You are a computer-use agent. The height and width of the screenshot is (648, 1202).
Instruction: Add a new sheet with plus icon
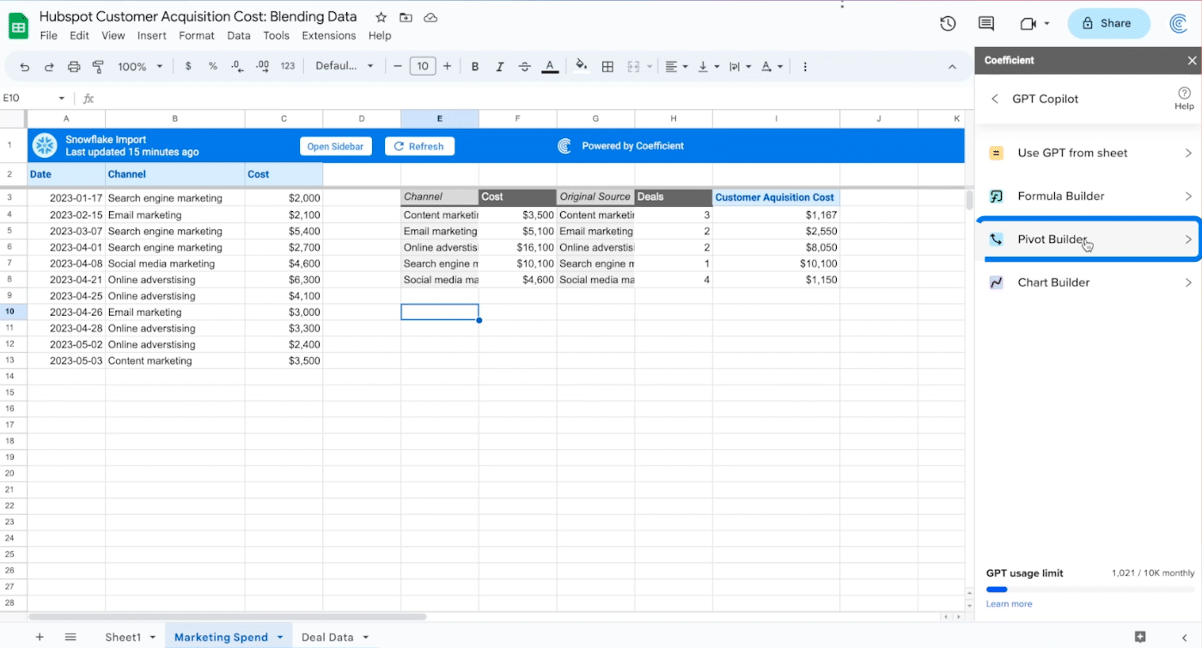point(40,637)
